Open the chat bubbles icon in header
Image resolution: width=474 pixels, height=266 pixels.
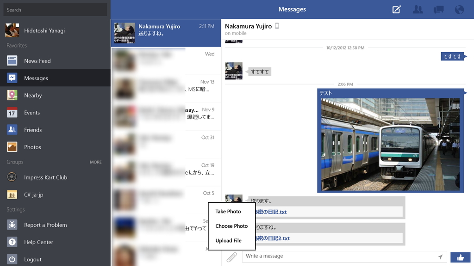pos(438,9)
